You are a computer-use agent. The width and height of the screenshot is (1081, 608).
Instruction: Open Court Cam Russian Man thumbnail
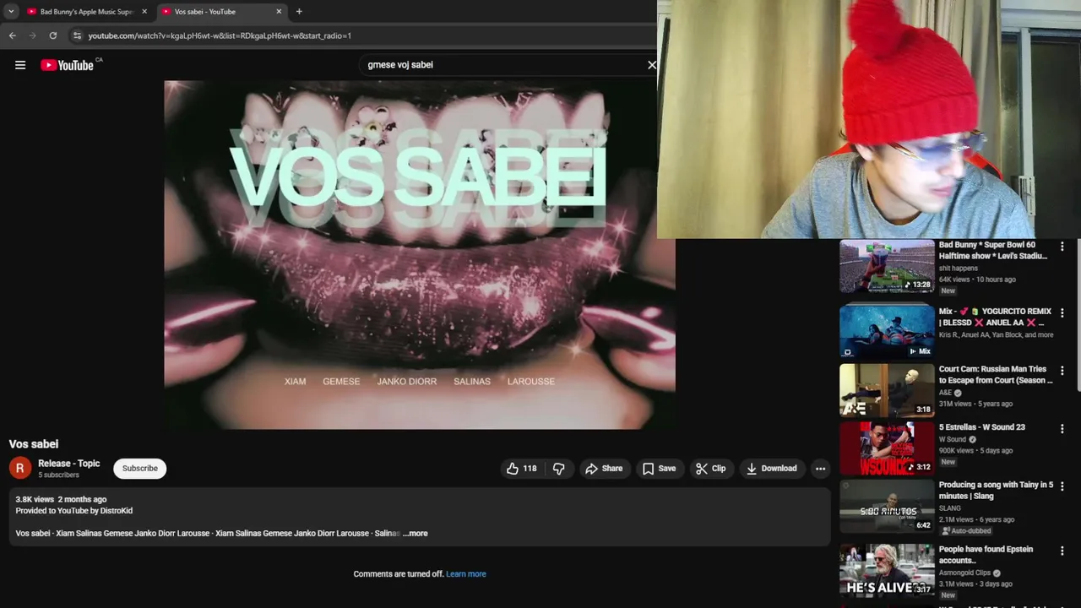(x=887, y=391)
